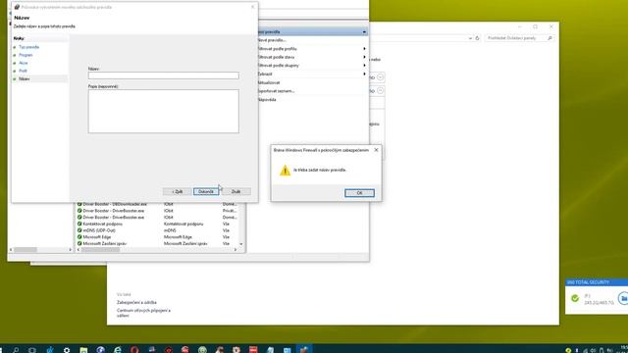Open Windows search from the taskbar
Viewport: 628px width, 353px height.
pos(16,350)
